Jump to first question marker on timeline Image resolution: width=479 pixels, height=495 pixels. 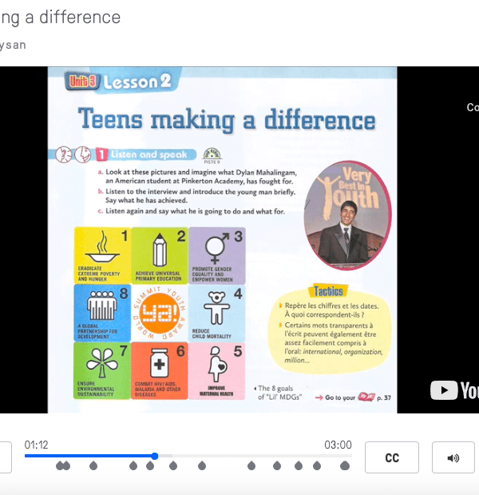60,465
